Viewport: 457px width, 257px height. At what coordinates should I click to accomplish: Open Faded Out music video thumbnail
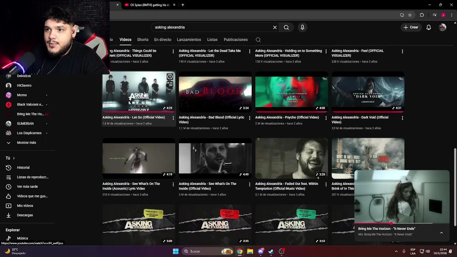click(x=292, y=158)
